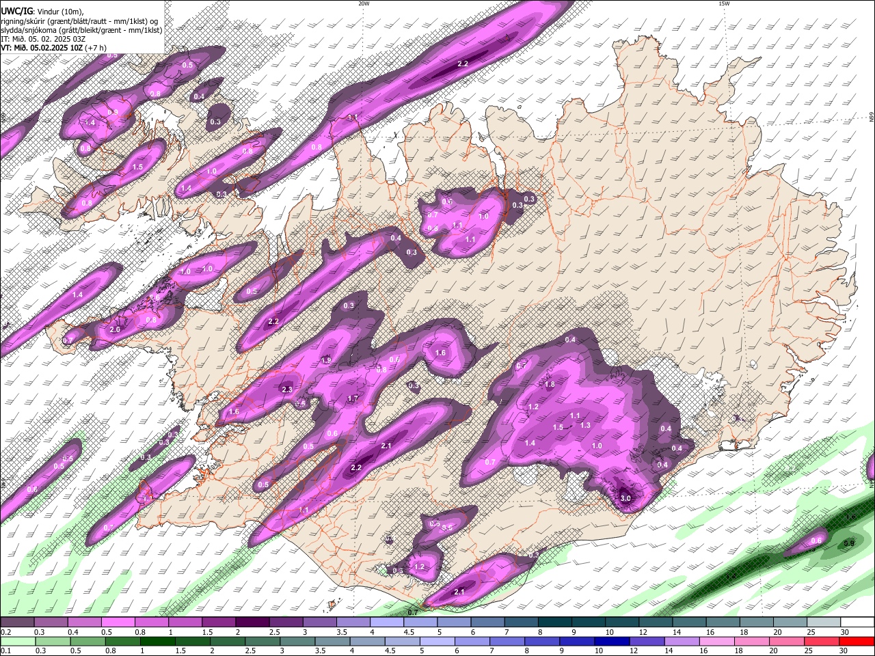Pick the 1.5–2 purple snow legend swatch
The height and width of the screenshot is (656, 875).
tap(219, 622)
